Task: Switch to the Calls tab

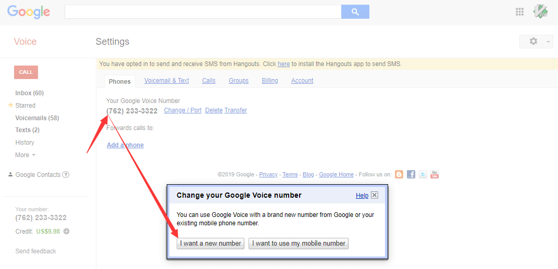Action: tap(209, 81)
